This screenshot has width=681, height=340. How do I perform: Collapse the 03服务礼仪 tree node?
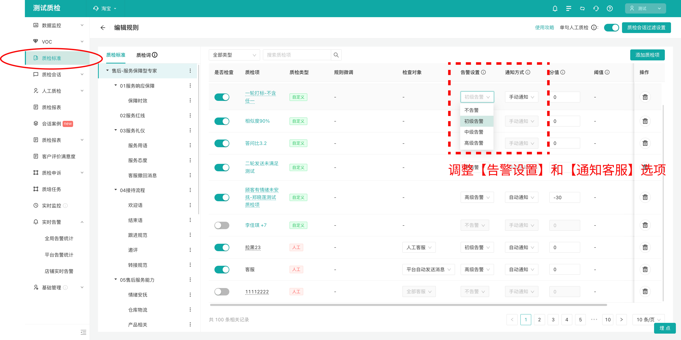pos(115,130)
